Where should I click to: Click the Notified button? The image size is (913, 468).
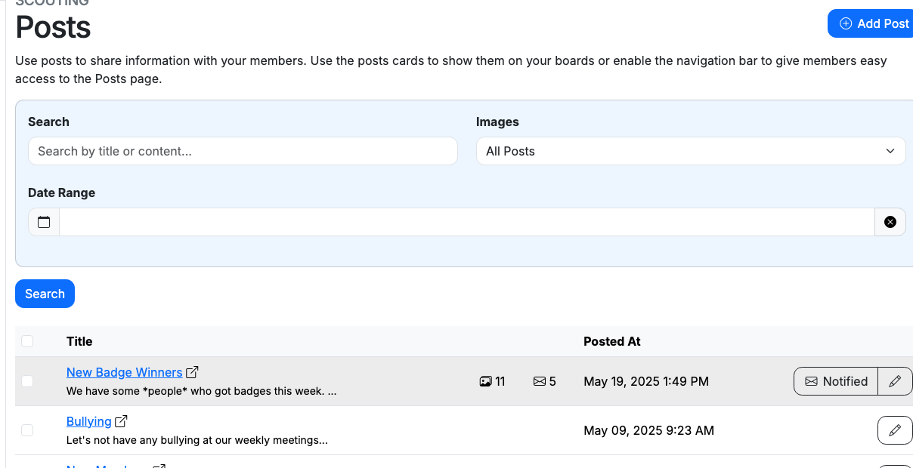point(835,381)
